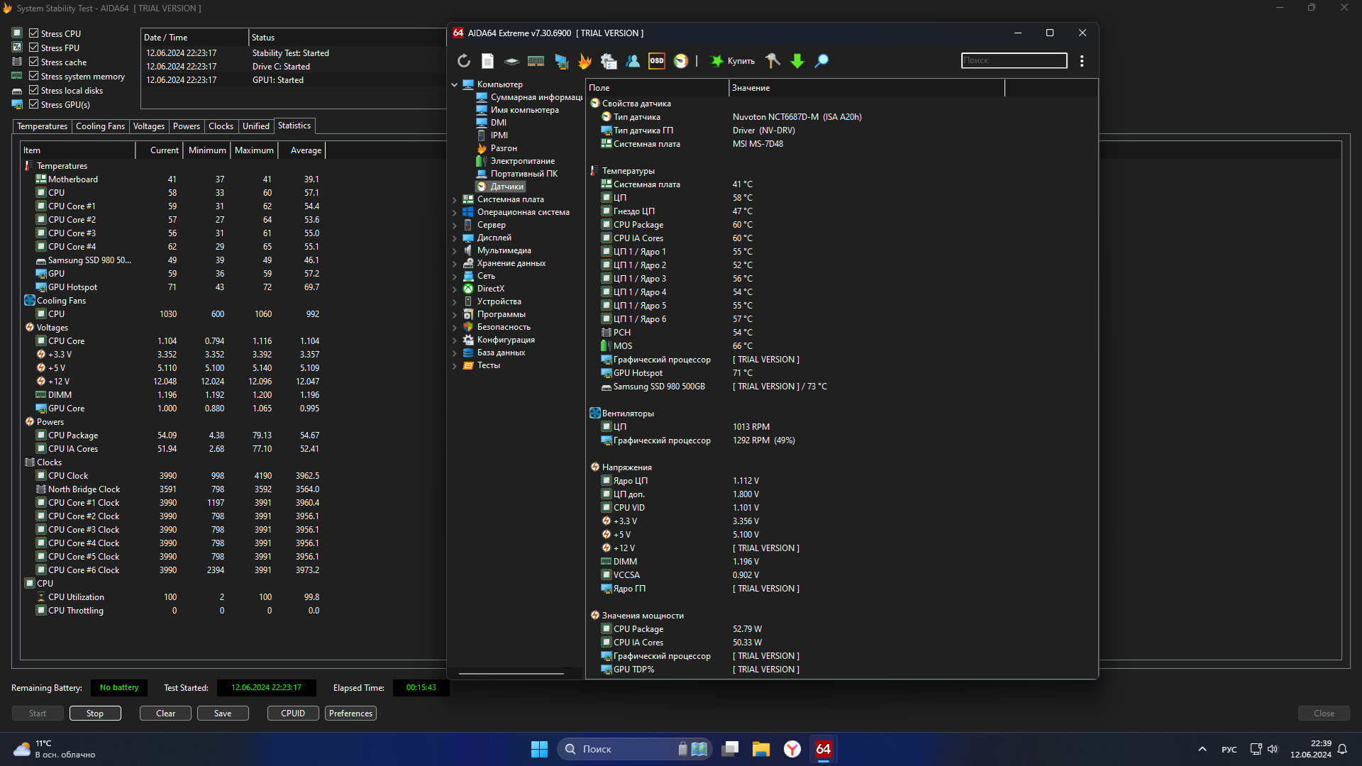Open the Report page icon
This screenshot has width=1362, height=766.
(487, 61)
